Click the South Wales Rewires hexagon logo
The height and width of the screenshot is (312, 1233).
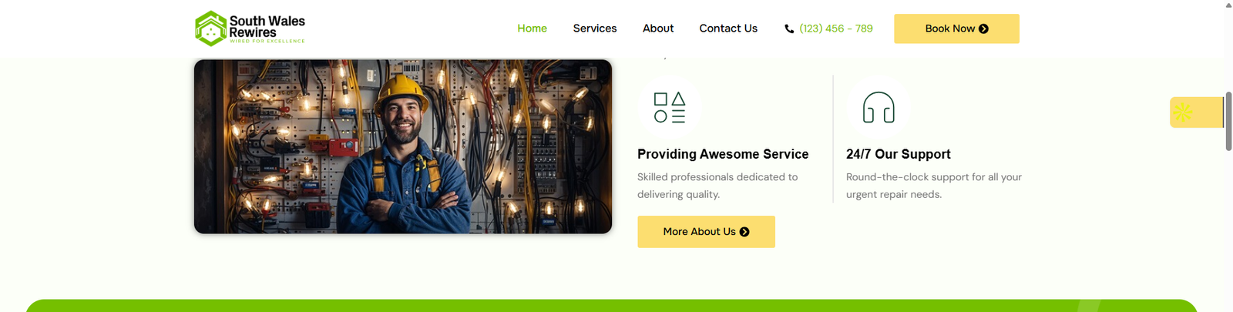pyautogui.click(x=210, y=29)
